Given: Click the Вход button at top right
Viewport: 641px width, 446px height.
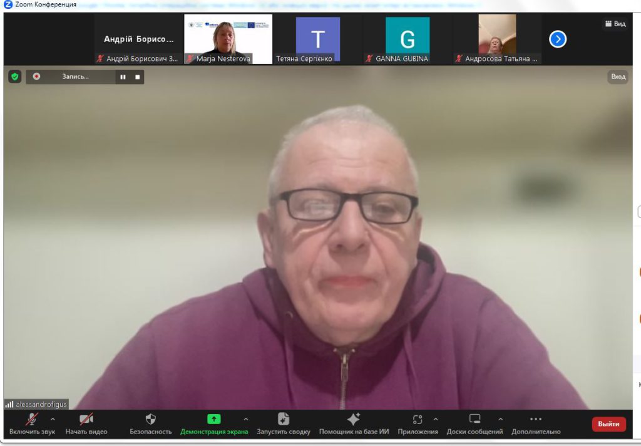Looking at the screenshot, I should pyautogui.click(x=618, y=76).
